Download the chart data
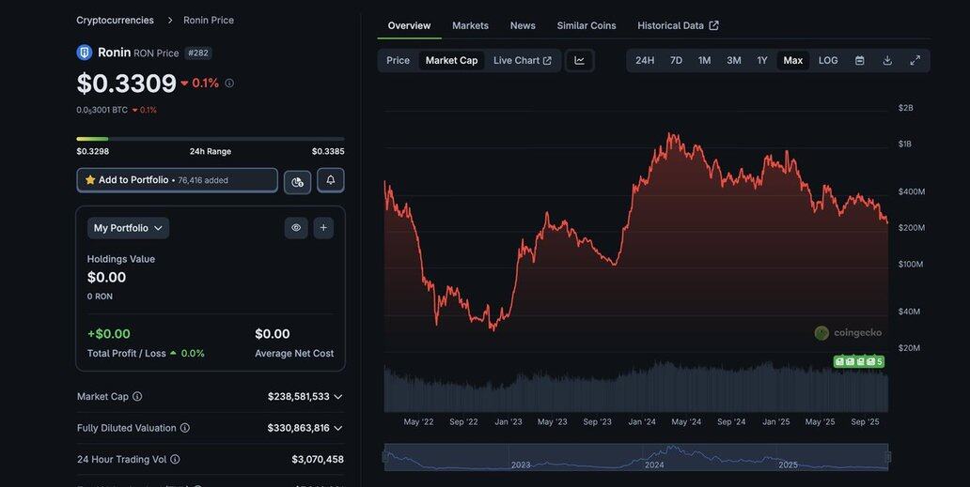The height and width of the screenshot is (487, 970). [x=887, y=61]
